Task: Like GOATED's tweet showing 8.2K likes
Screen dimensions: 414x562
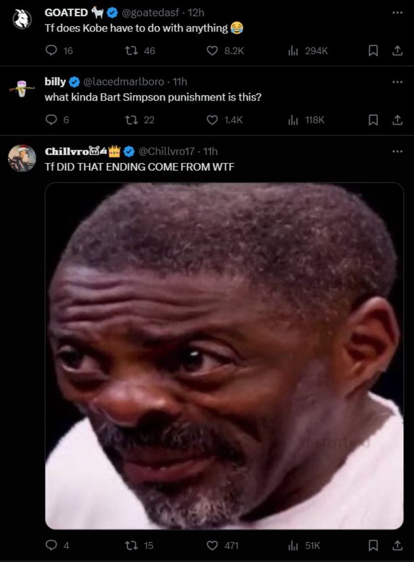Action: 212,51
